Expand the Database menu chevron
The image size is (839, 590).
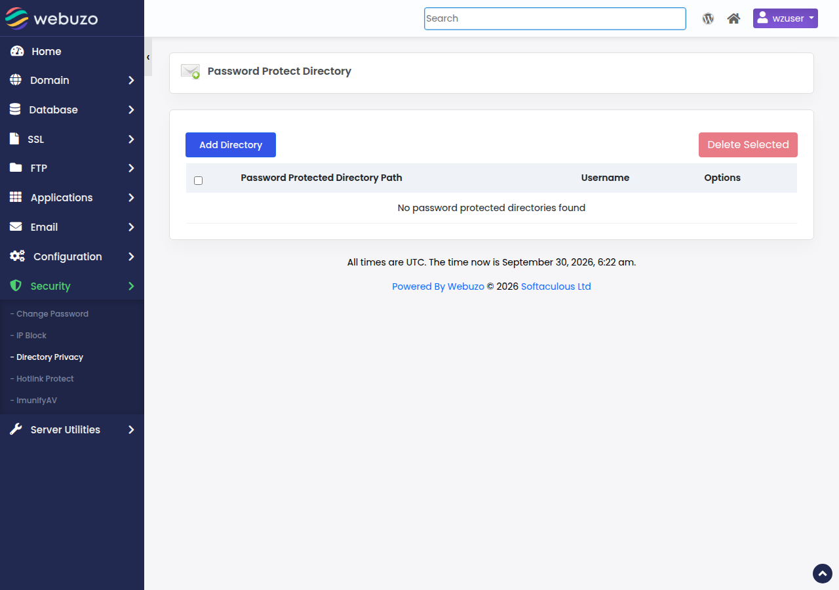(131, 109)
